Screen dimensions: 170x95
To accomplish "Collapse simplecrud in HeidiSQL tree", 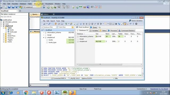I will [44, 37].
